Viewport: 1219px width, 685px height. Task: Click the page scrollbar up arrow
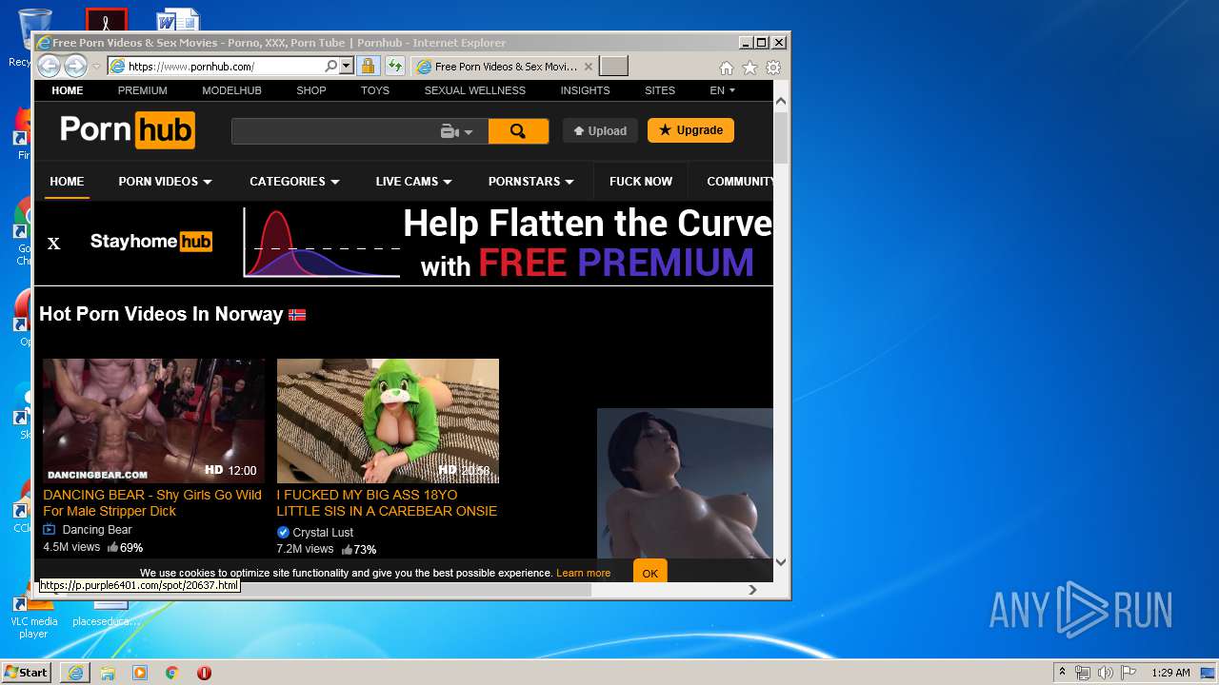(x=781, y=101)
